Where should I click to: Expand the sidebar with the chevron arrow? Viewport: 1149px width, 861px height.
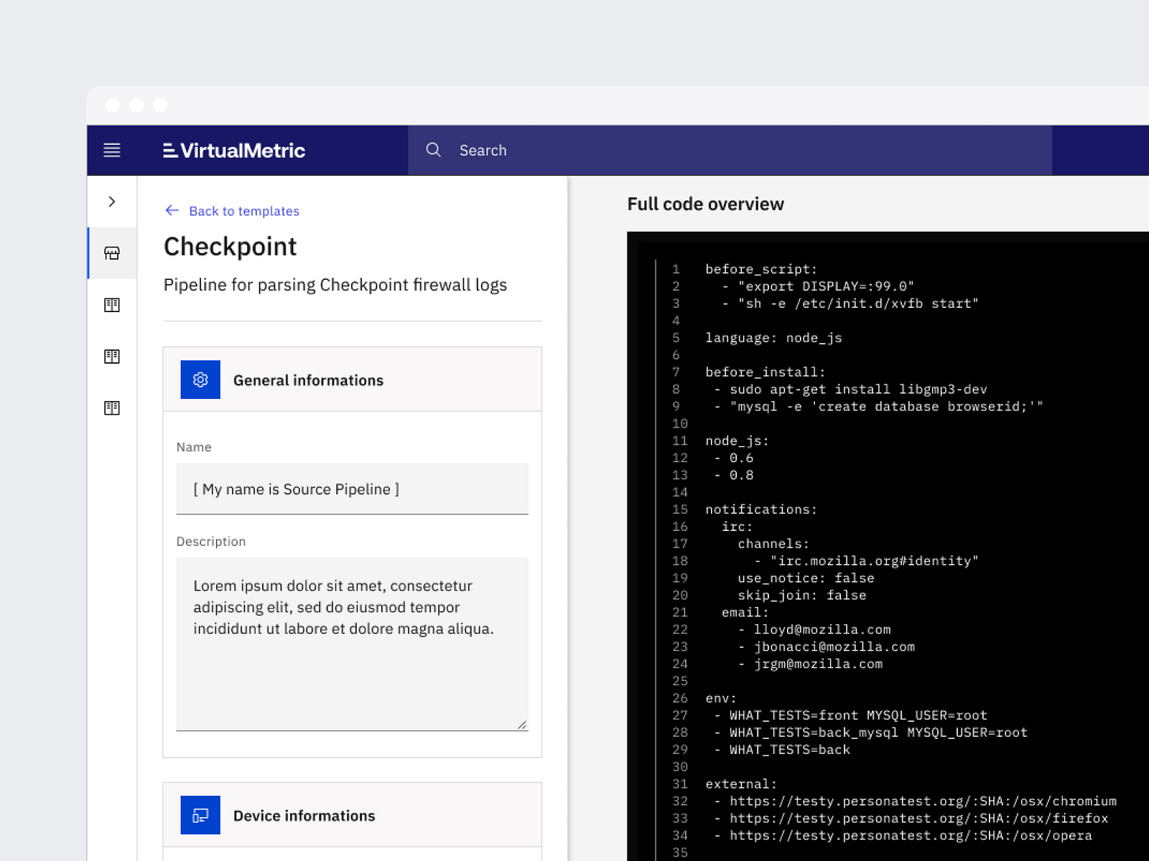(x=112, y=202)
